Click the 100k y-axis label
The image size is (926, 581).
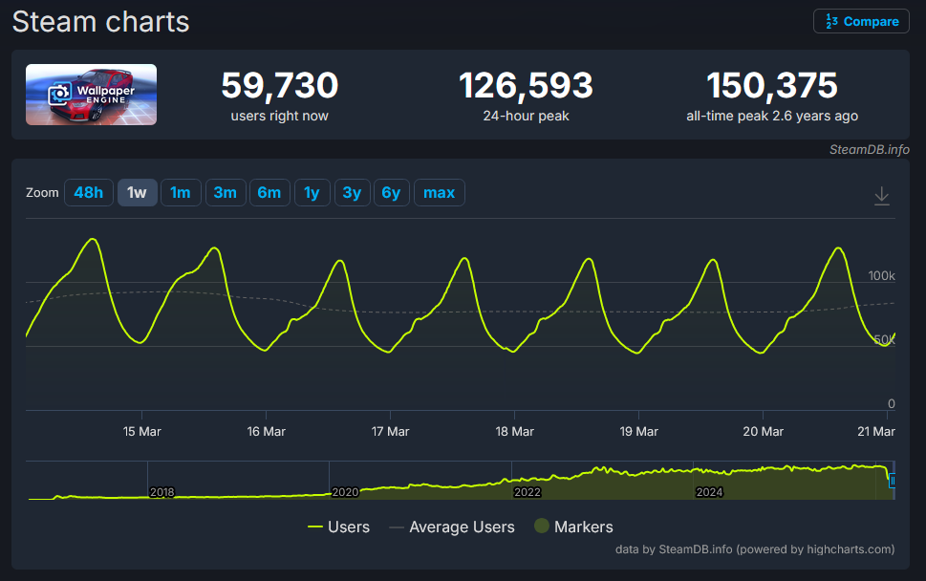[881, 276]
